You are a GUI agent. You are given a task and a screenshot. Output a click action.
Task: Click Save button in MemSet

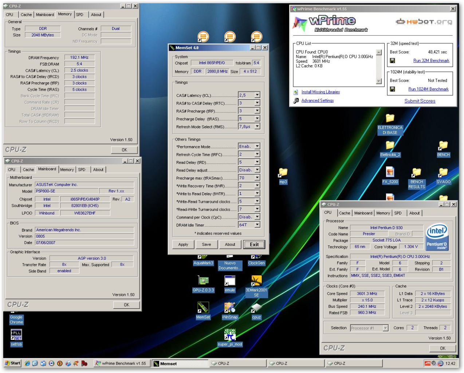207,244
